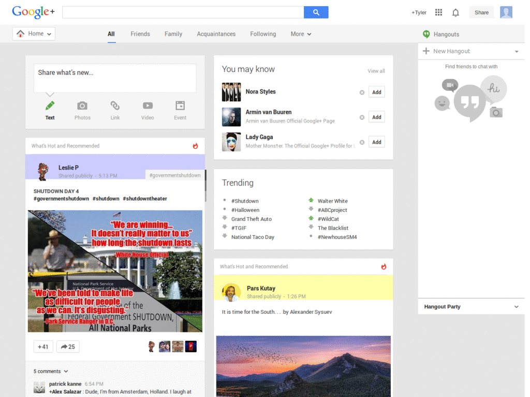This screenshot has width=530, height=397.
Task: Click in the Google+ search field
Action: pyautogui.click(x=183, y=12)
